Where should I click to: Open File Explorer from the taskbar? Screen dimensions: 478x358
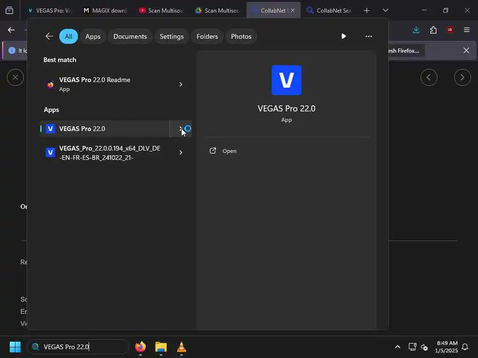[x=161, y=347]
